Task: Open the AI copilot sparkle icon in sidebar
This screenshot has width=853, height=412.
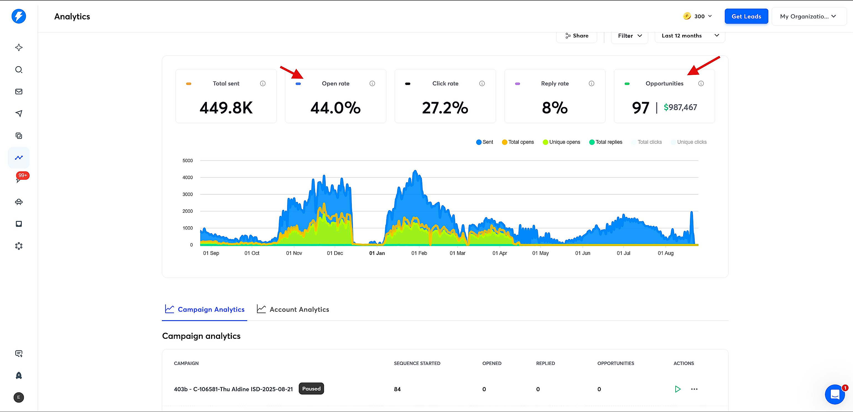Action: tap(19, 48)
